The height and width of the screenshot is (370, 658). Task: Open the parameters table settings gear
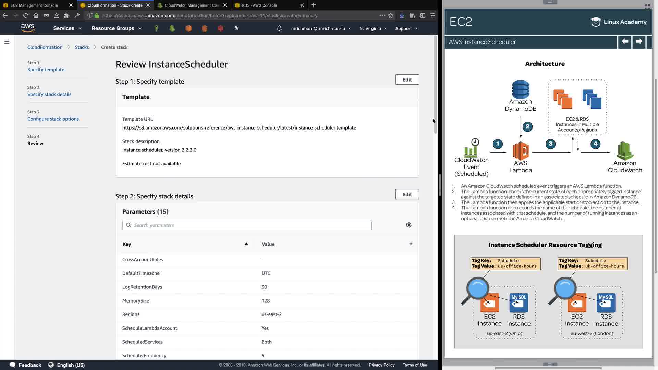point(409,225)
